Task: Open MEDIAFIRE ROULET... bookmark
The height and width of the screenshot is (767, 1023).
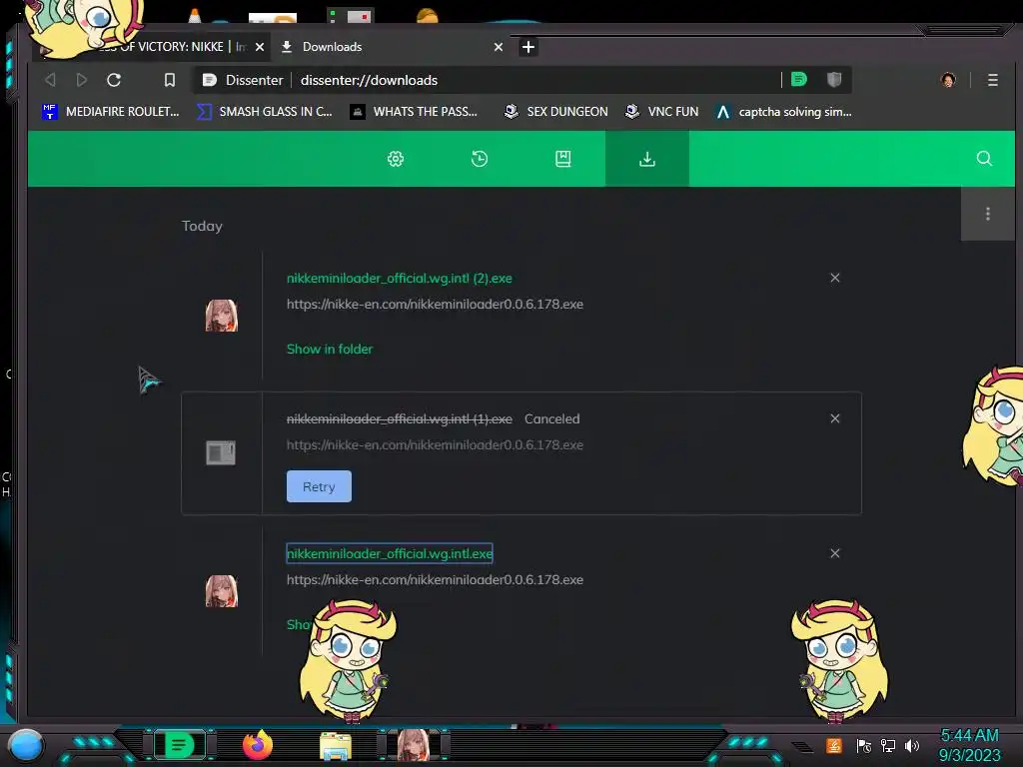Action: (110, 112)
